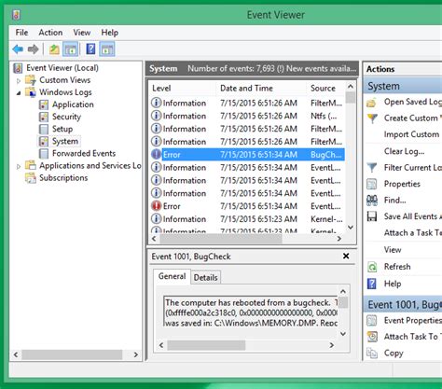Click the Forwarded Events log icon

[x=44, y=154]
